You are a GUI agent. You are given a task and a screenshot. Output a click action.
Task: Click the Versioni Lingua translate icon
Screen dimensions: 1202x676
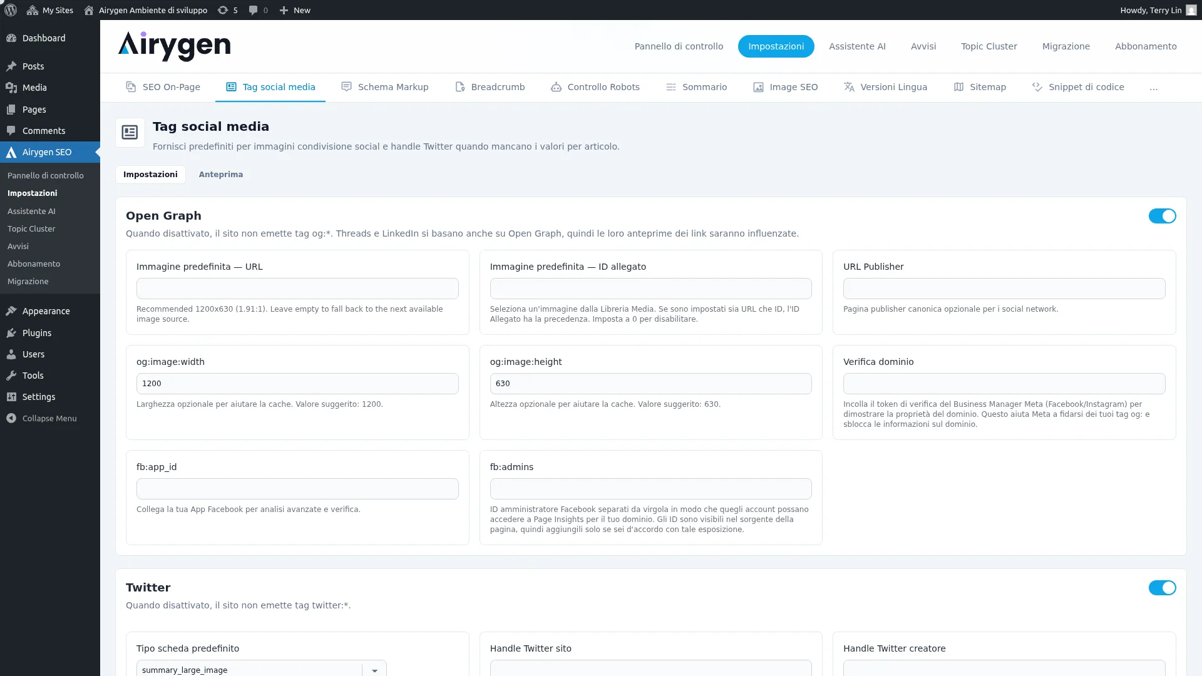(x=849, y=87)
